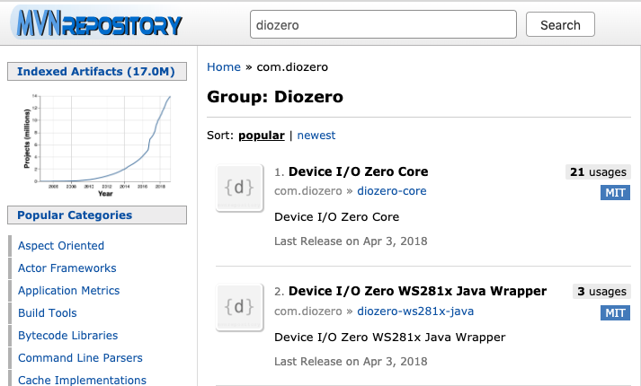Open Command Line Parsers category
Viewport: 641px width, 386px height.
[80, 358]
